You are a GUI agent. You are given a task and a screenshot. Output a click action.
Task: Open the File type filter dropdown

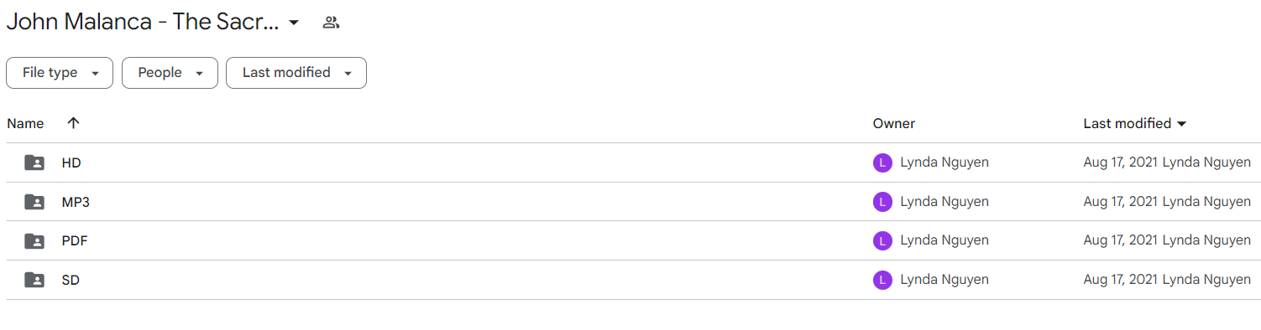coord(60,73)
